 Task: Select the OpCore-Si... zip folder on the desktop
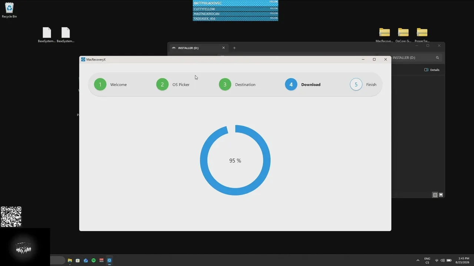[x=403, y=35]
